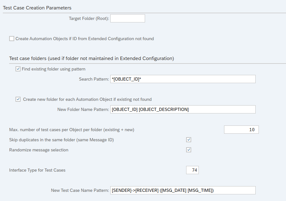Click the Target Folder (Root) input field
The image size is (286, 201).
[127, 18]
